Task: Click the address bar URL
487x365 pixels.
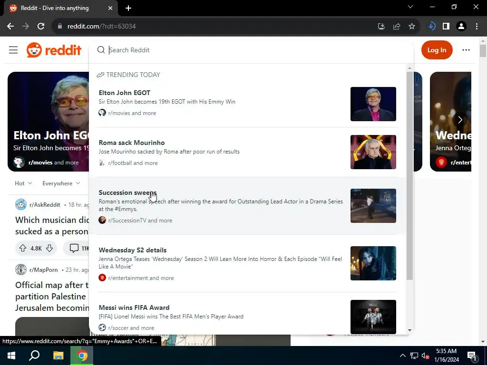Action: pyautogui.click(x=102, y=27)
